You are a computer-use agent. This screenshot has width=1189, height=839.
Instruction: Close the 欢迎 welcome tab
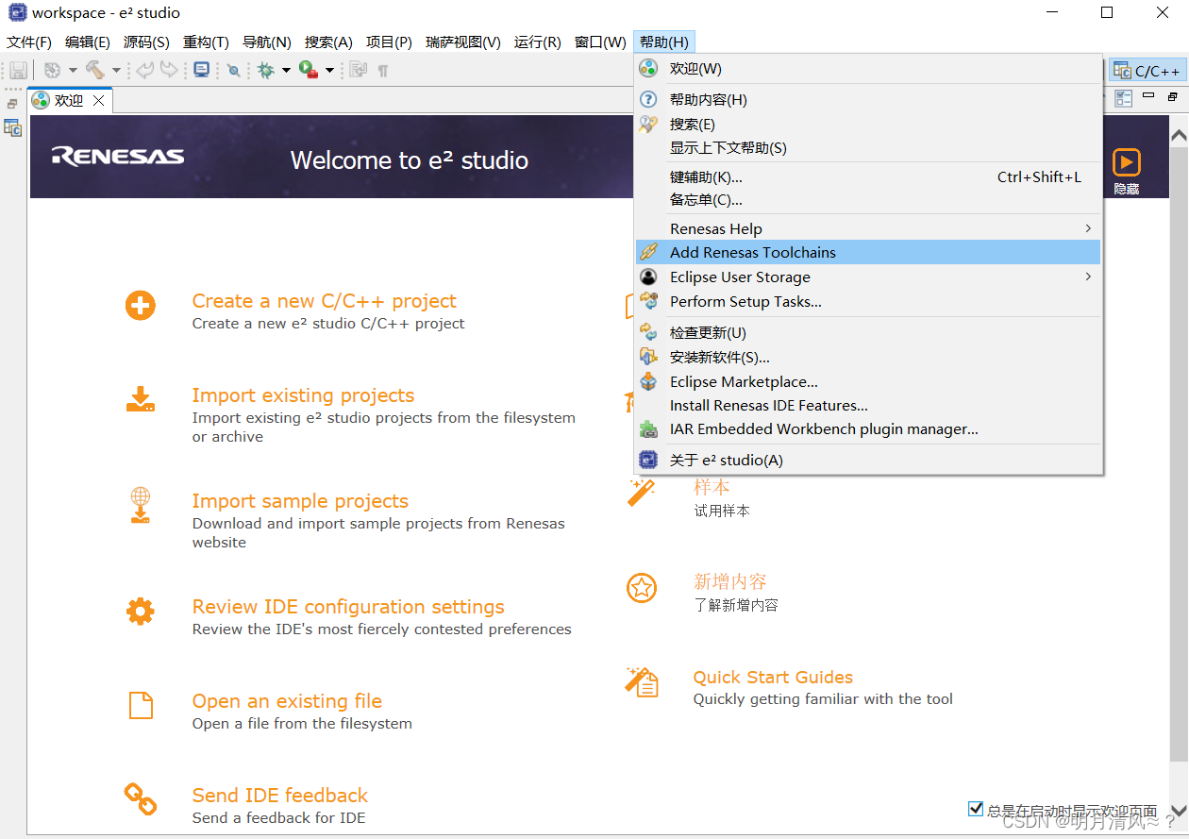98,100
